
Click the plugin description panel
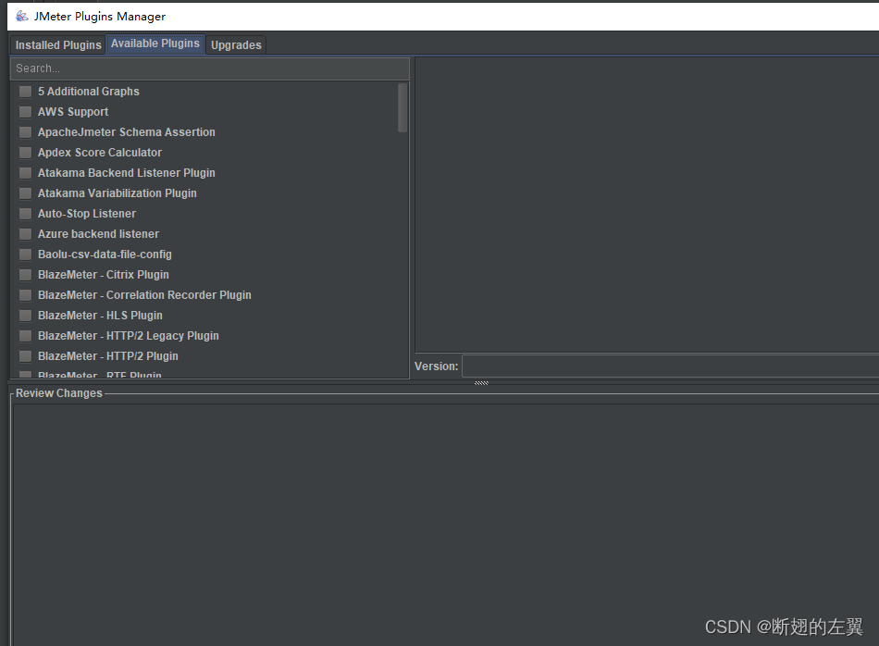pos(647,205)
